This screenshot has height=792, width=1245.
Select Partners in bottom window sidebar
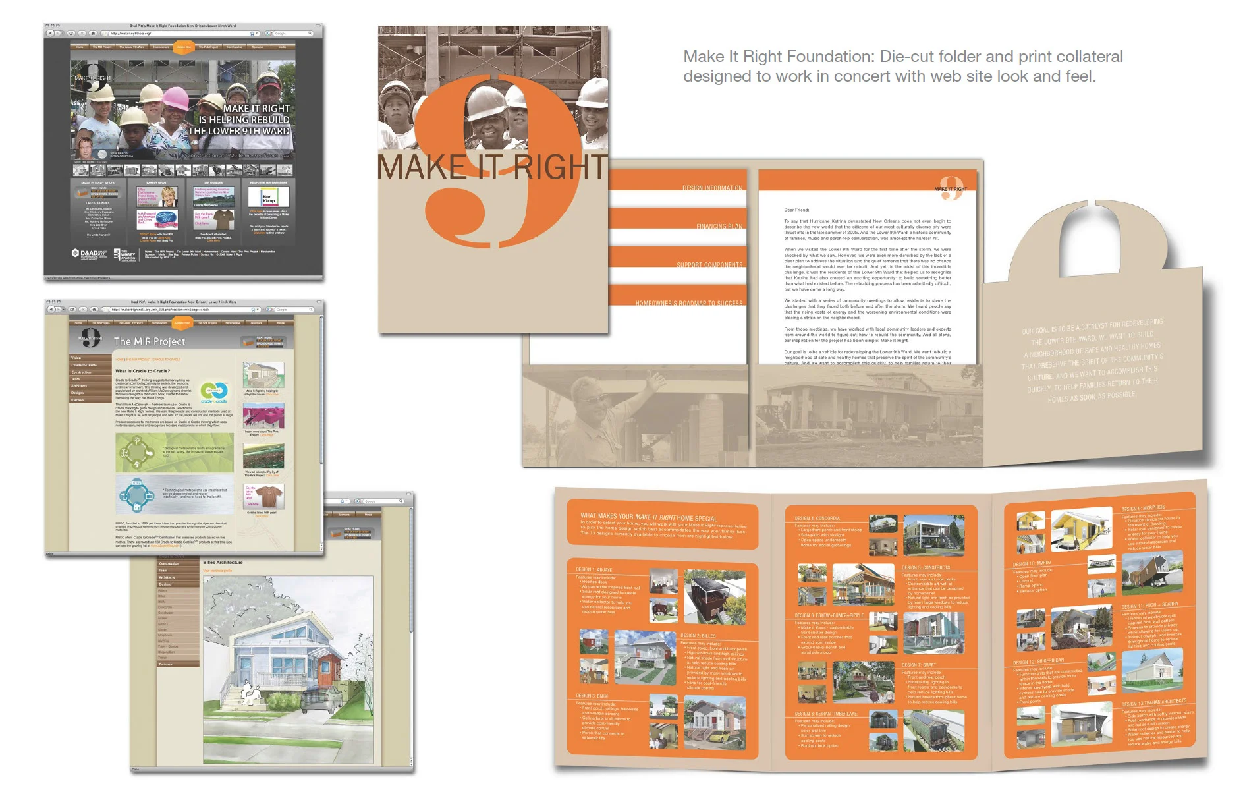coord(178,664)
